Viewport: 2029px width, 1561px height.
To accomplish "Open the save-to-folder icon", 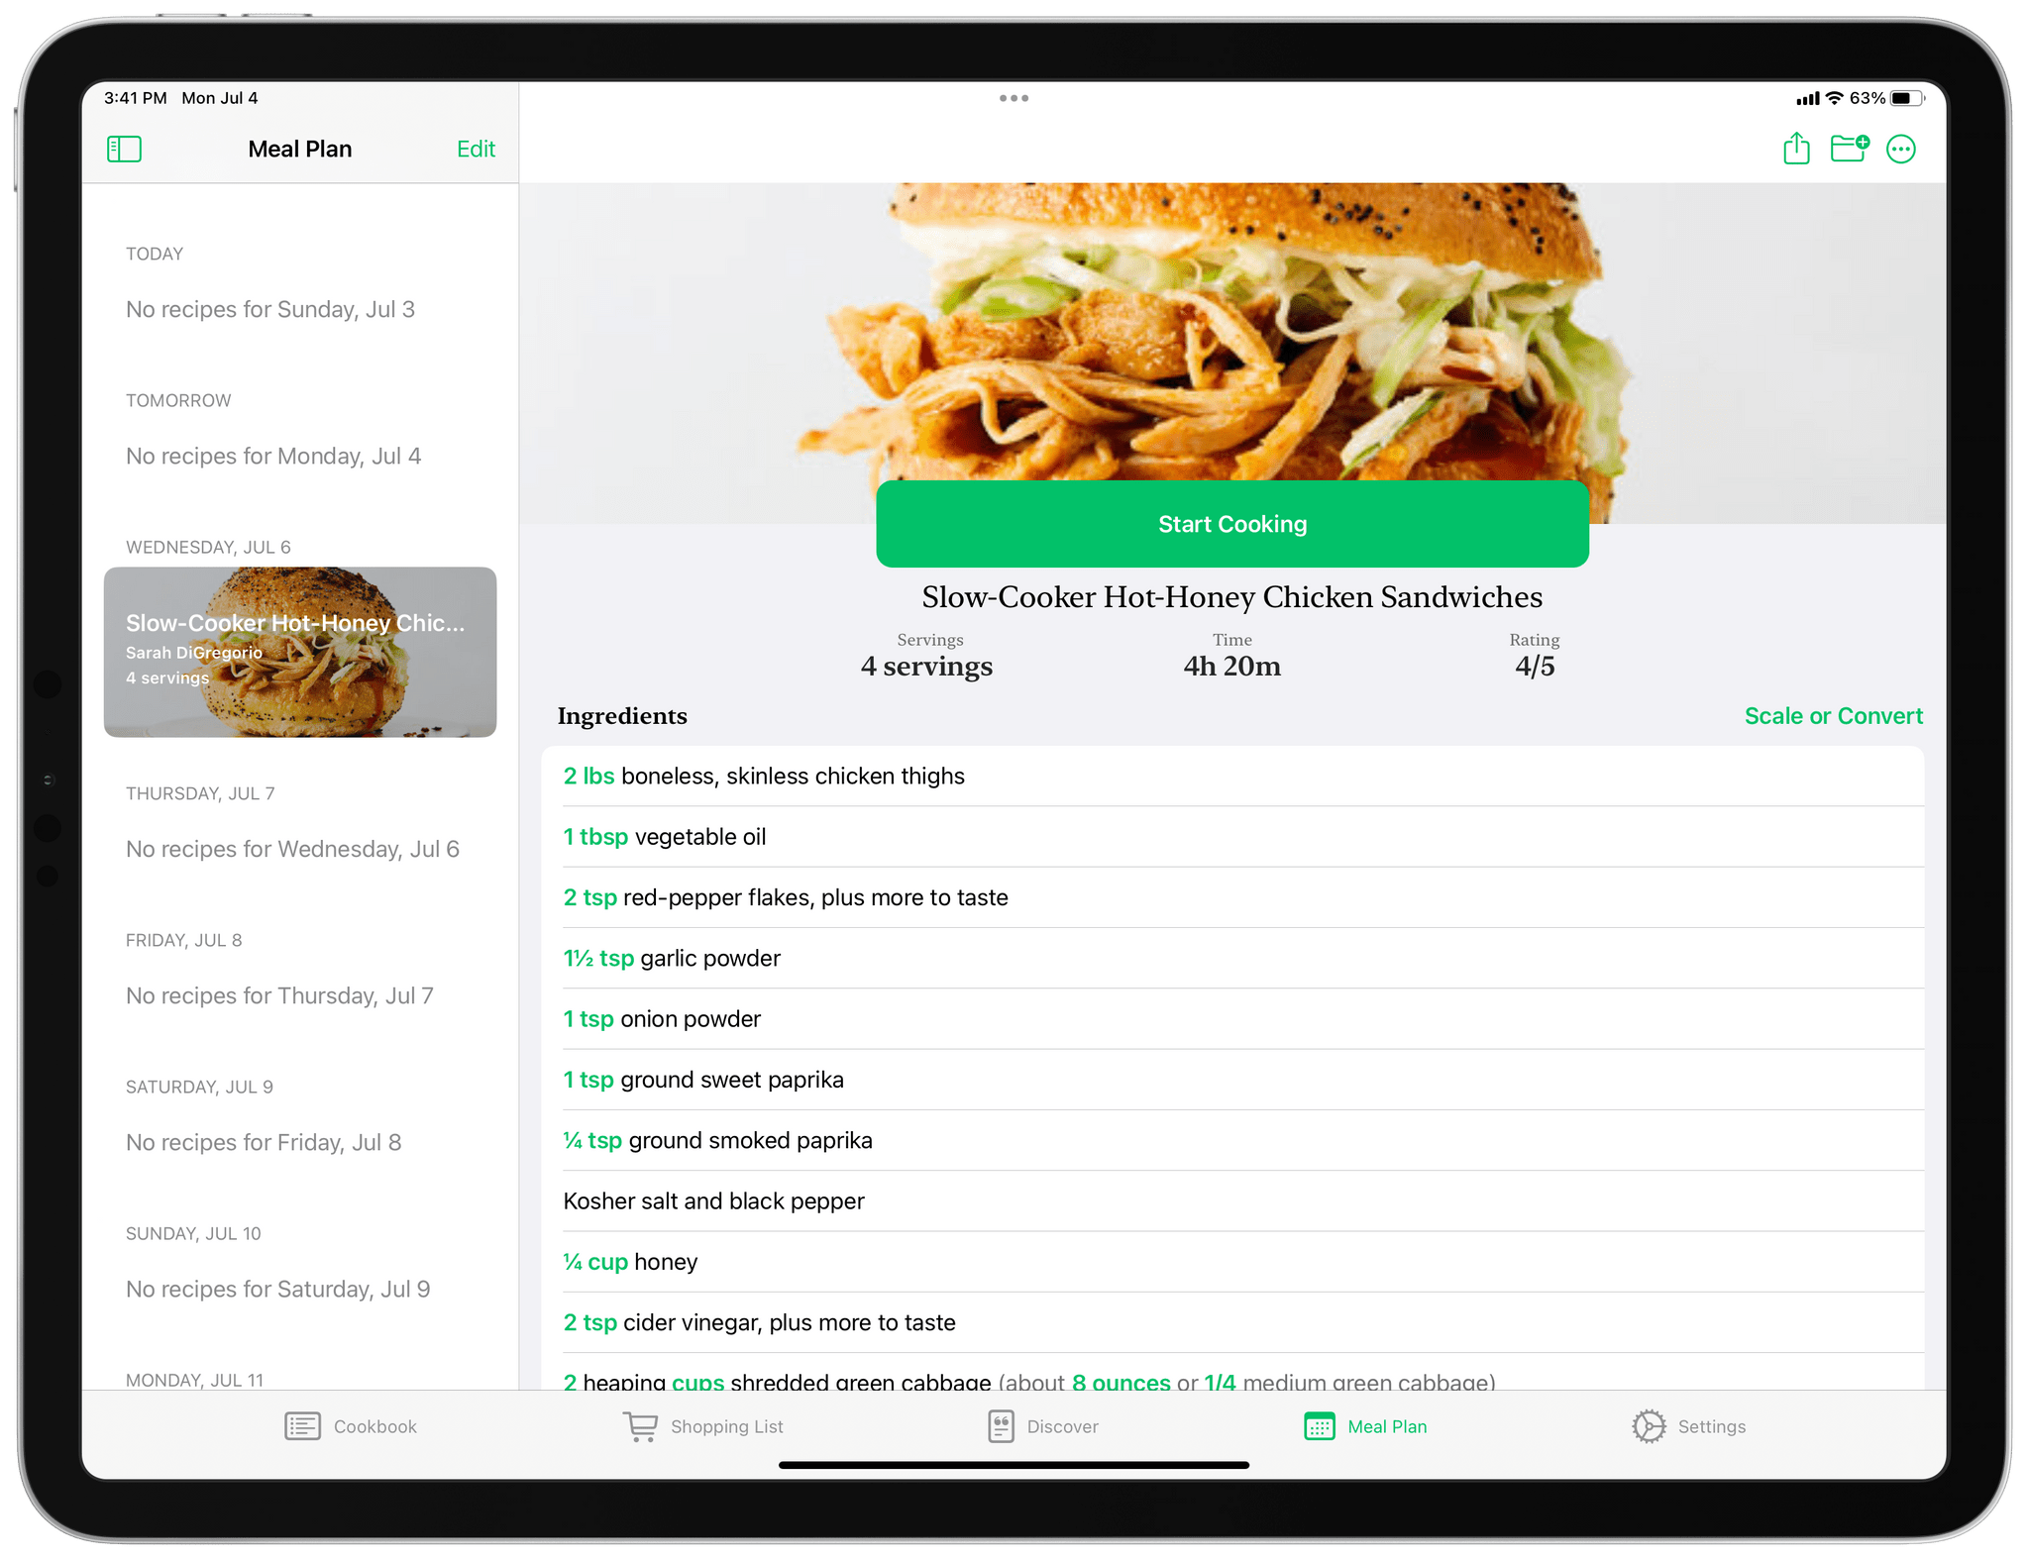I will 1849,150.
